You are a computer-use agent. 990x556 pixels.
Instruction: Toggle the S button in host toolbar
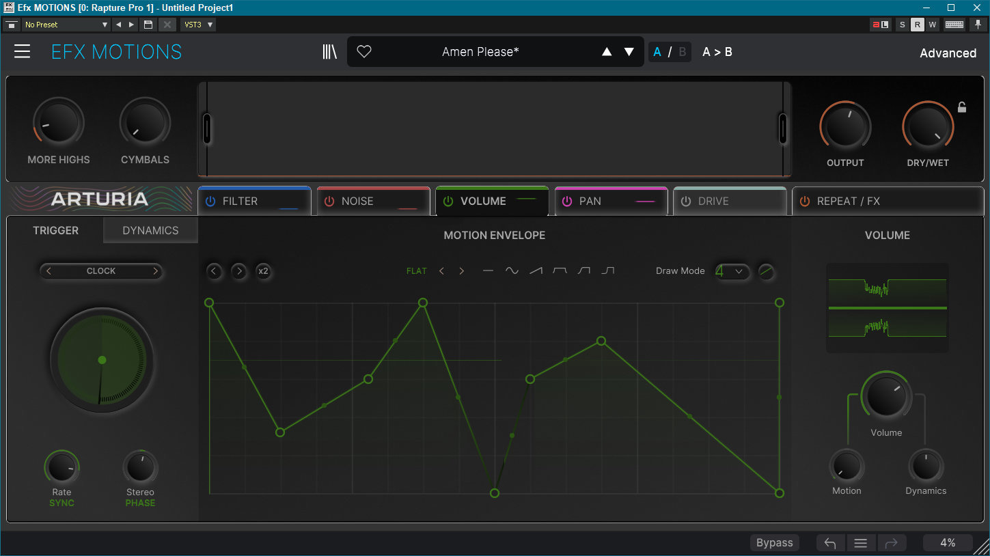pos(903,25)
